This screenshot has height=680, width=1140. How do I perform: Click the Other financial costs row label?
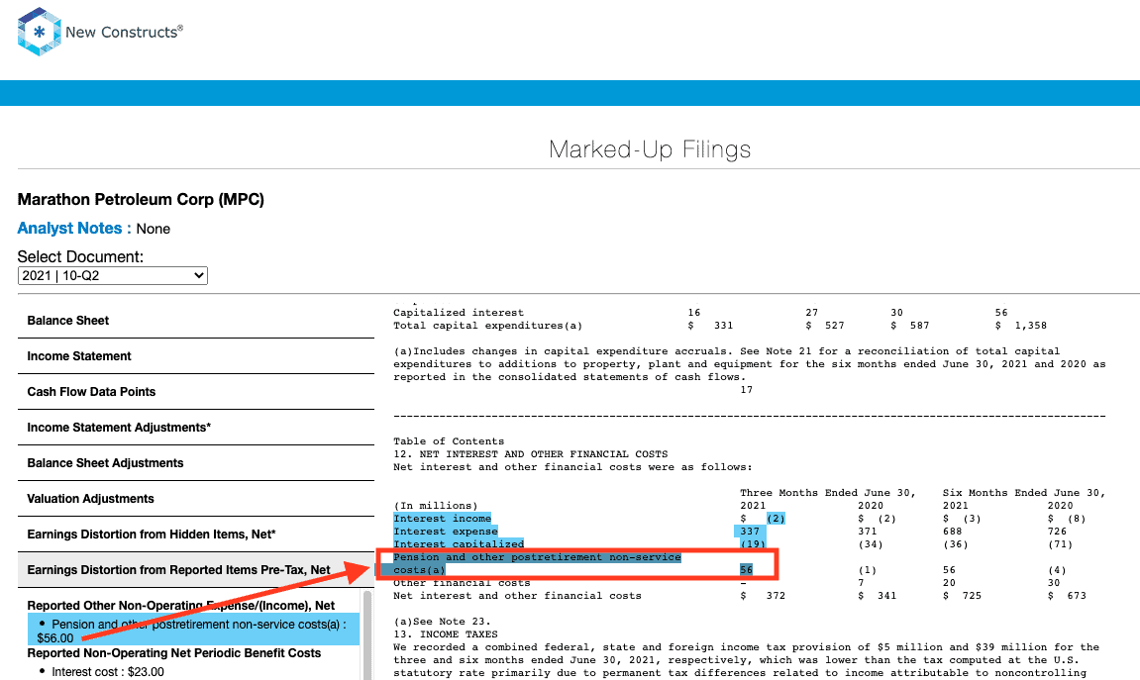(x=462, y=583)
